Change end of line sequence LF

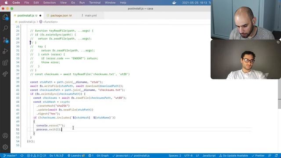pos(198,156)
